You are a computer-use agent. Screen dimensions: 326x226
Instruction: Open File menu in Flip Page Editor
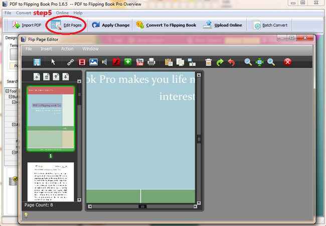click(29, 49)
